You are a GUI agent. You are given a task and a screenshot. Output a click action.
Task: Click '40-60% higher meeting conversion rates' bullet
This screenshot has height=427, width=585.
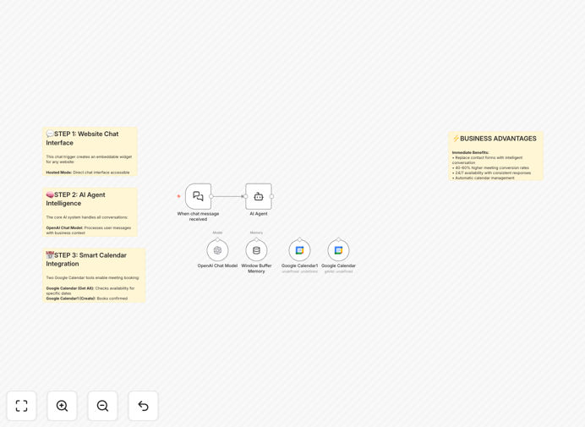coord(490,168)
